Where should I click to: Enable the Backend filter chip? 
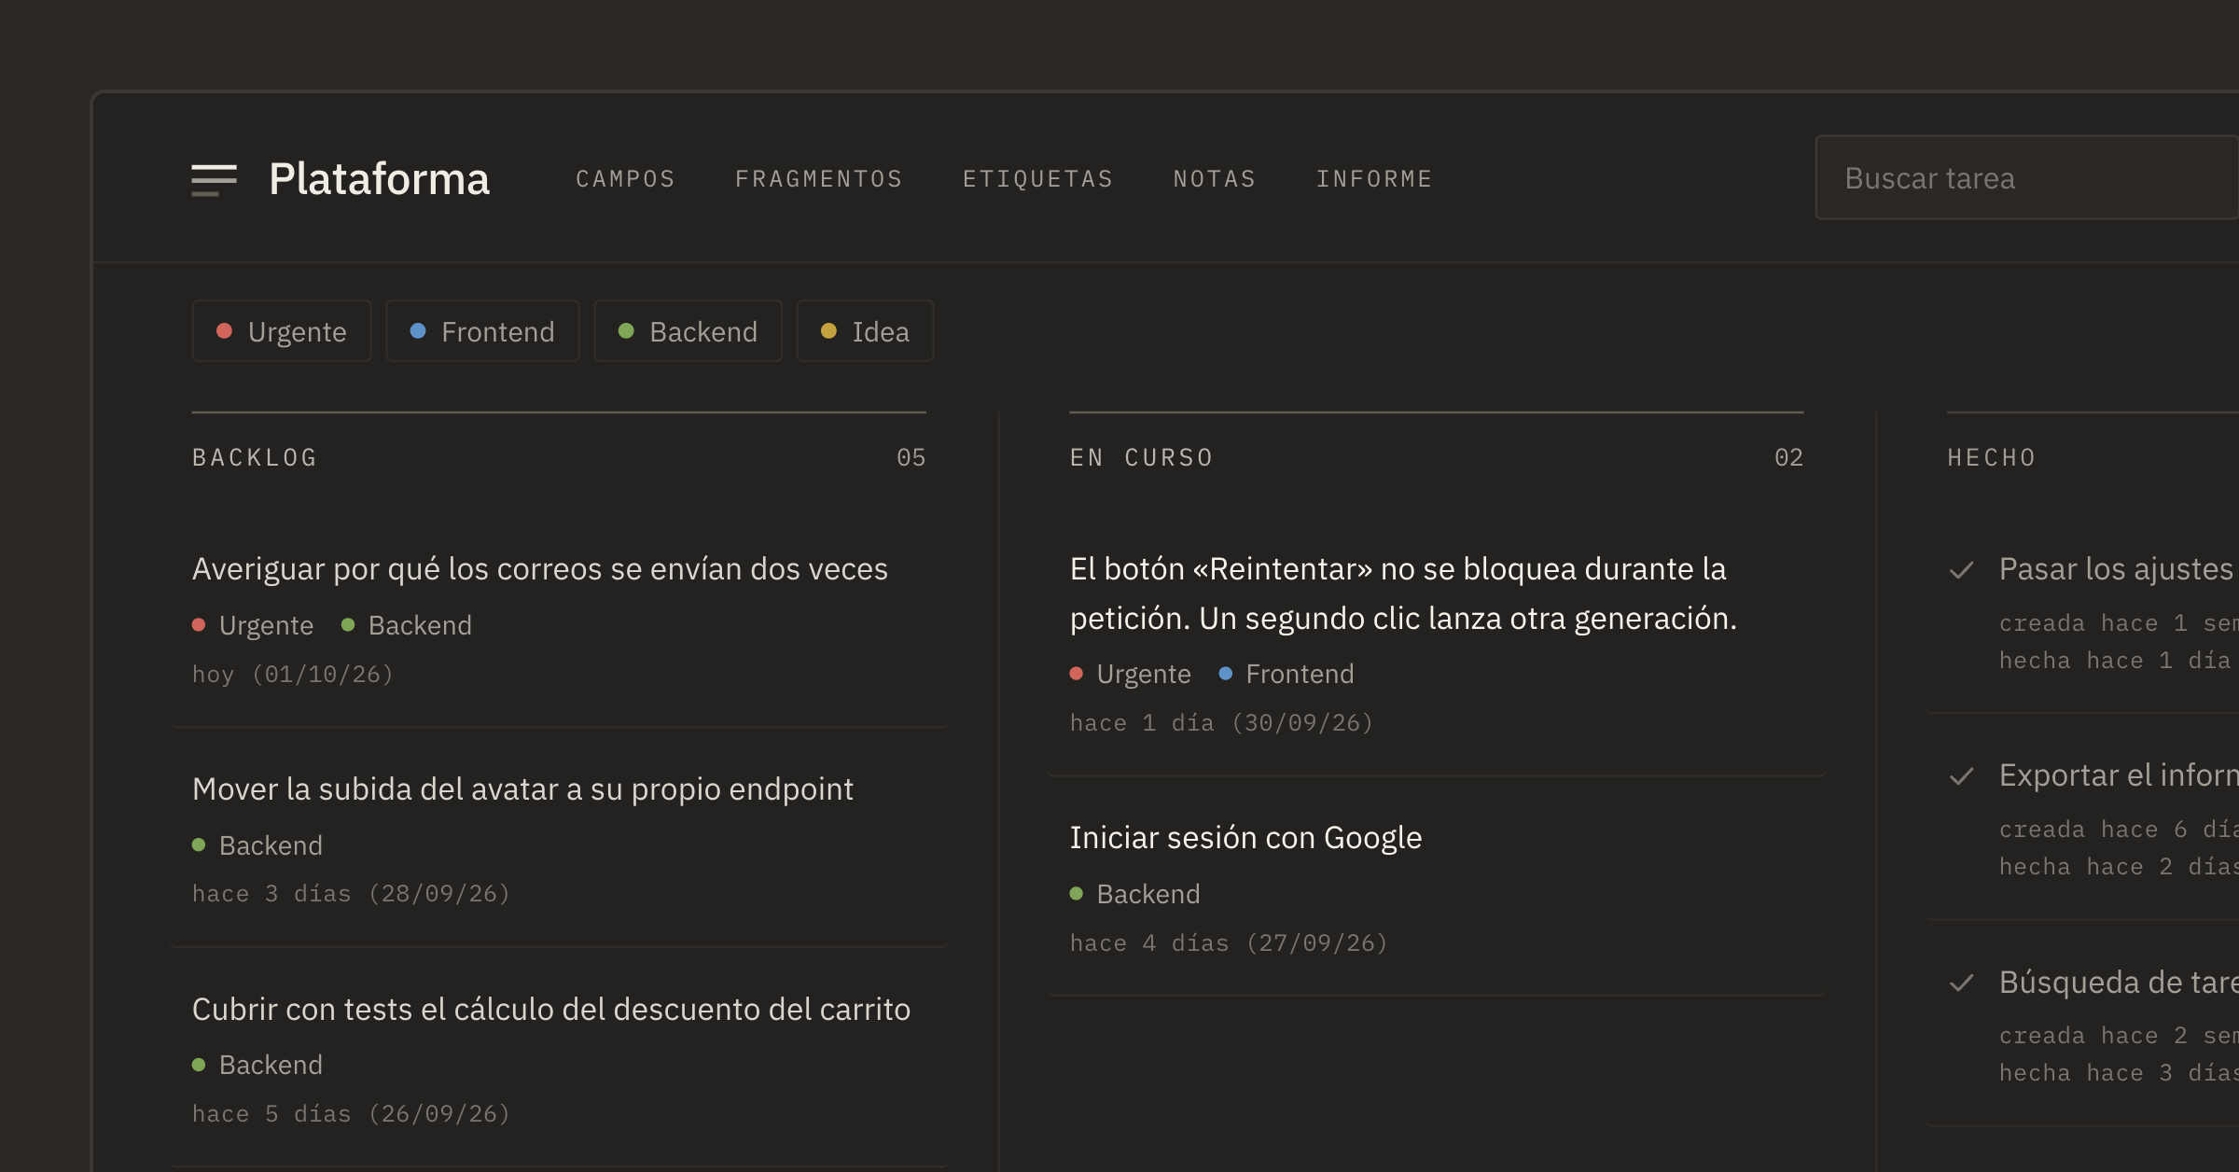click(688, 331)
